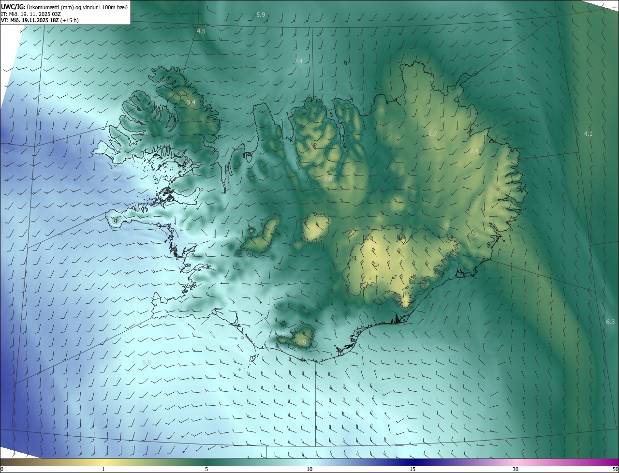Click the 4.1 value label off the east coast

click(x=589, y=133)
